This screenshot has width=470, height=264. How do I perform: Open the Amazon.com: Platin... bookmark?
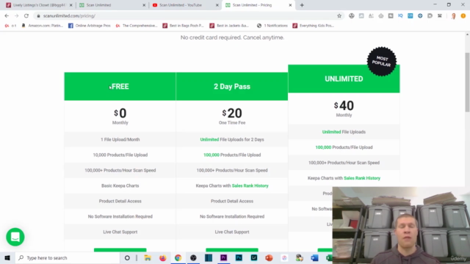pos(43,26)
